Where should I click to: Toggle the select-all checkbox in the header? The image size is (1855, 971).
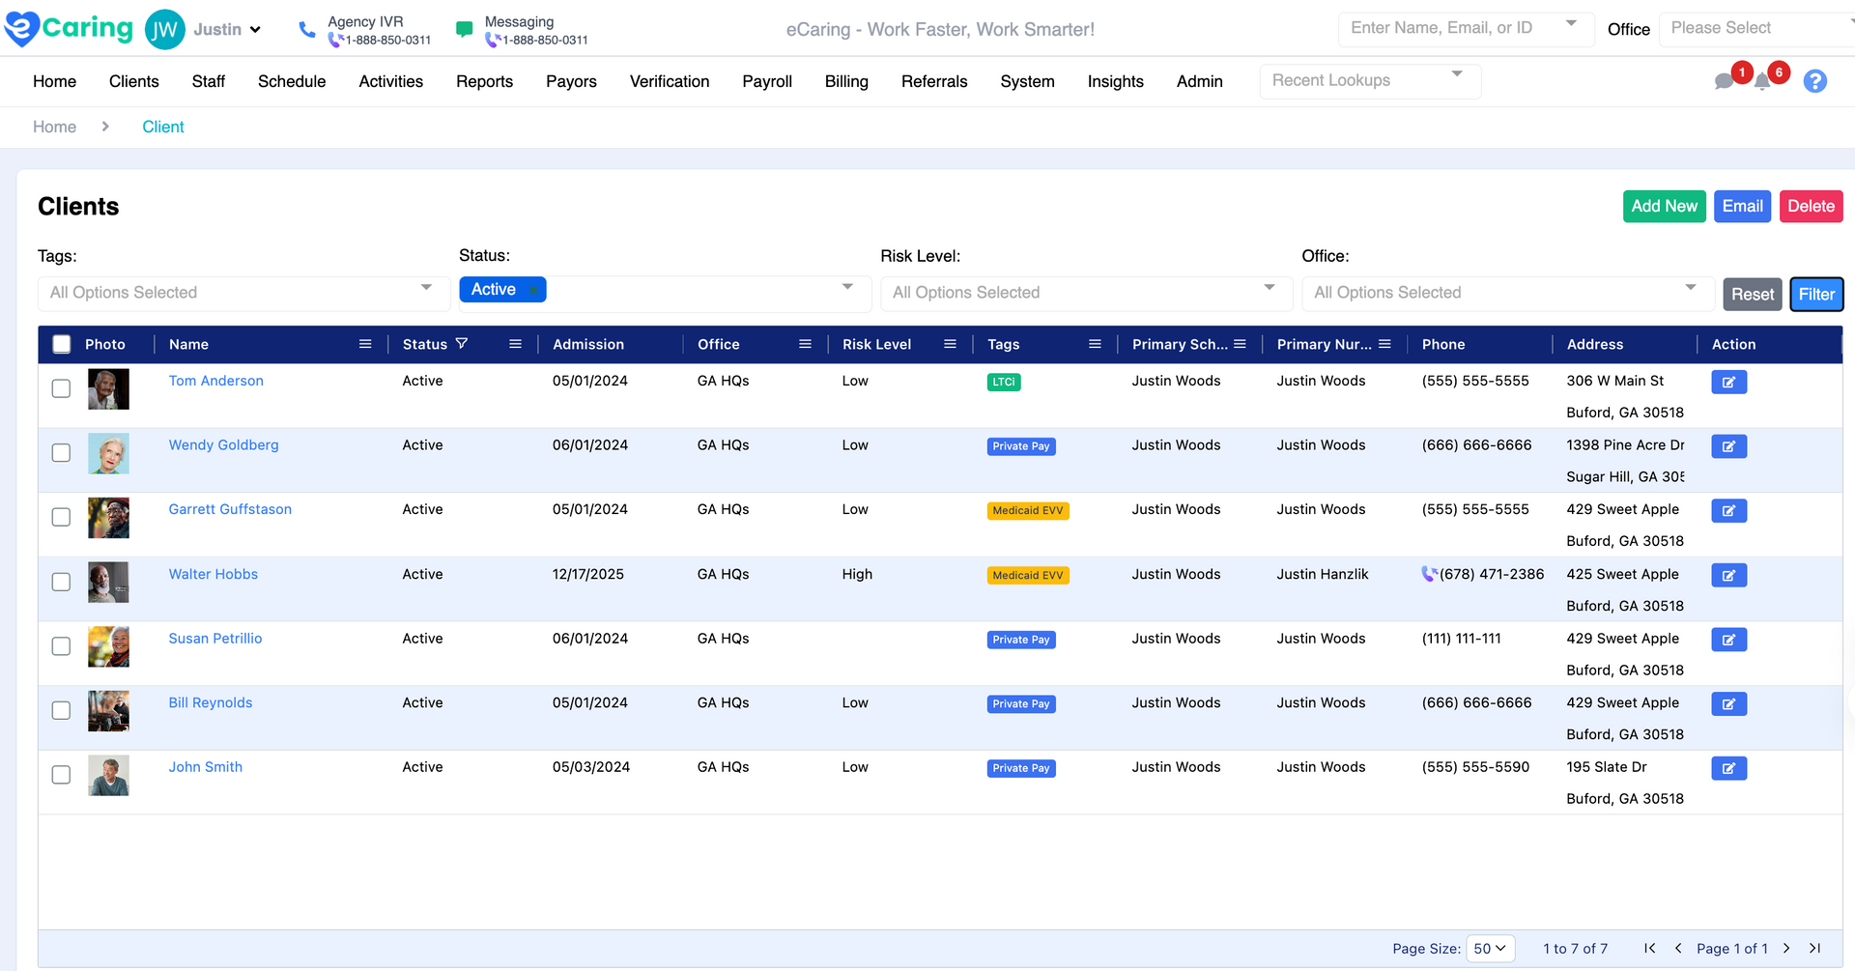[x=62, y=344]
